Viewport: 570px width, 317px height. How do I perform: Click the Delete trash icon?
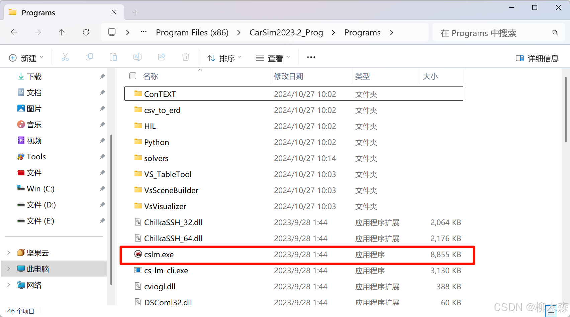(186, 57)
